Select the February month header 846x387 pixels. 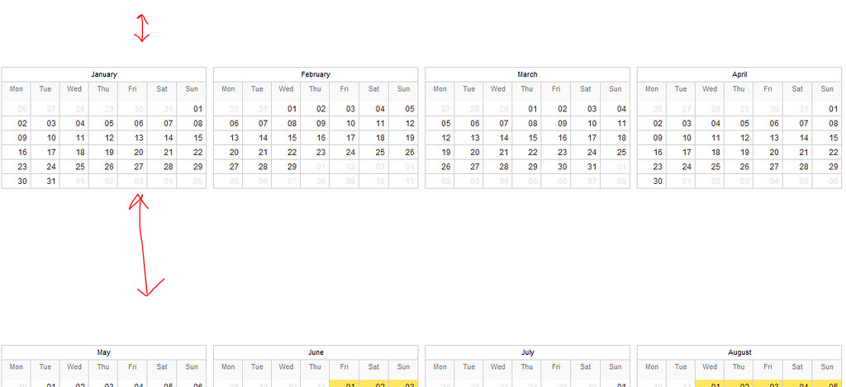[316, 74]
